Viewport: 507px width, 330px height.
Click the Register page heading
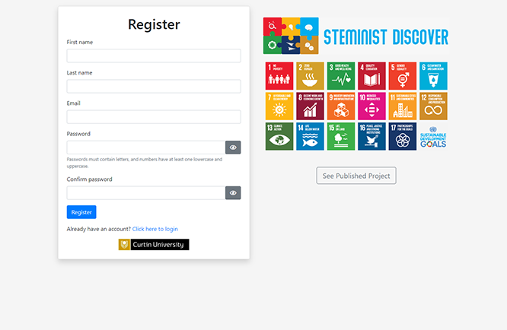[x=154, y=24]
